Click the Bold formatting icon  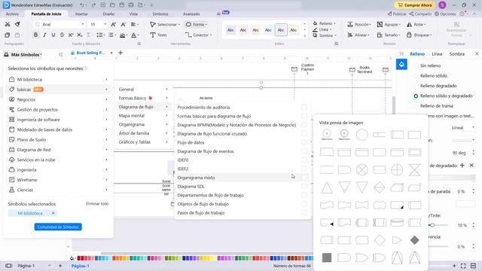(35, 35)
